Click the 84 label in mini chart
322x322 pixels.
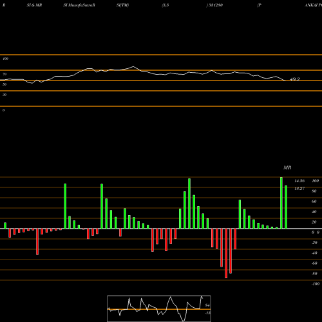point(207,305)
